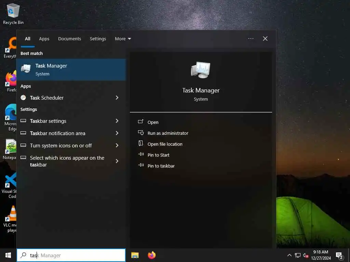Open the More filter dropdown
Image resolution: width=350 pixels, height=262 pixels.
[123, 39]
